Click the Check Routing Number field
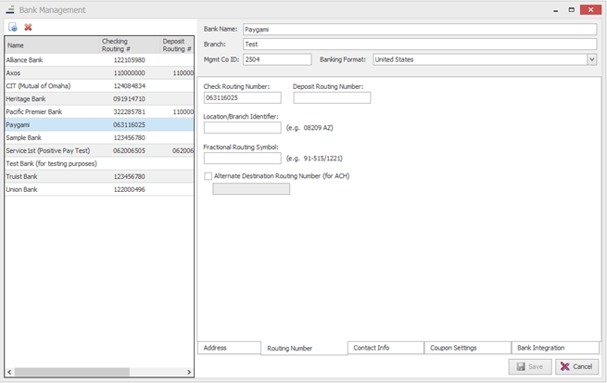This screenshot has height=383, width=607. 242,97
